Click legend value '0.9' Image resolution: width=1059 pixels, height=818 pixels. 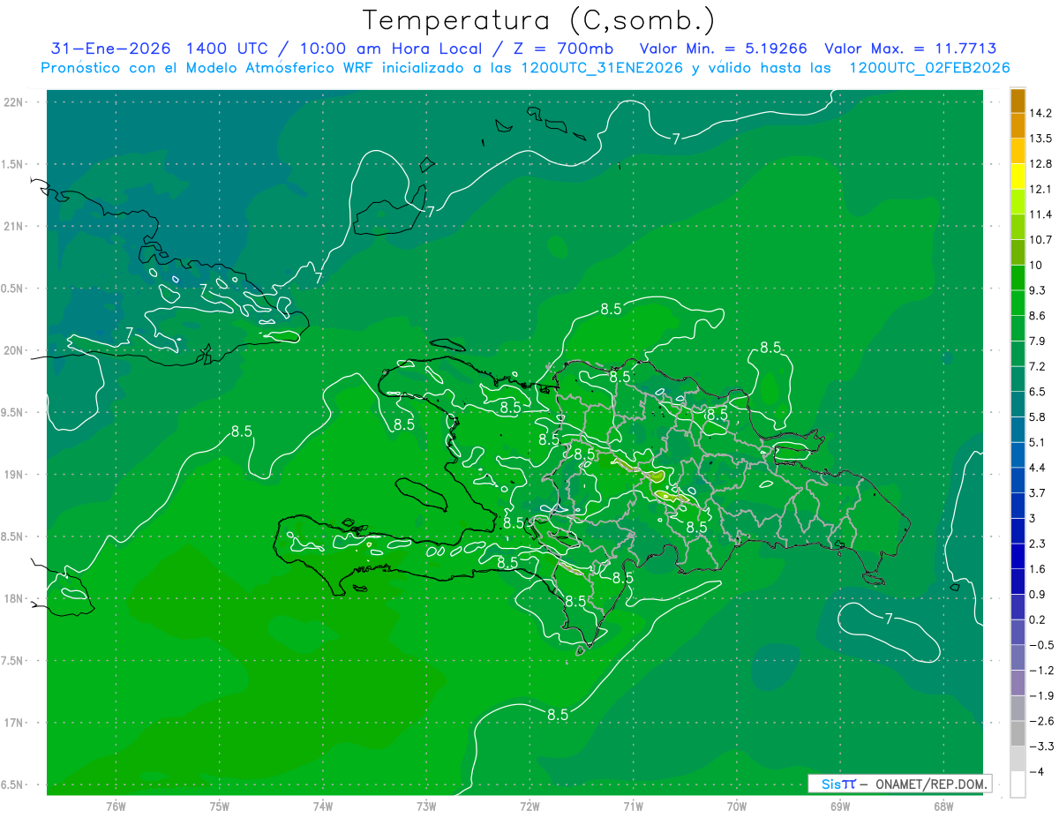[x=1037, y=594]
